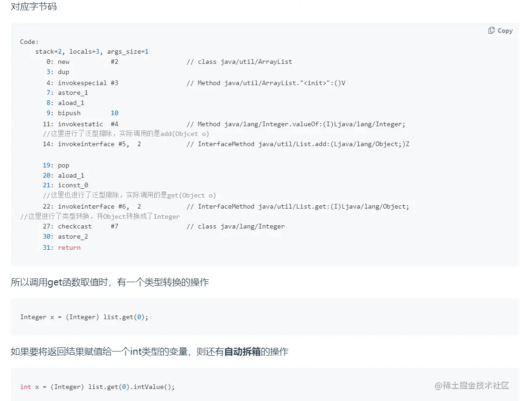Click the '31: return' instruction

click(62, 247)
